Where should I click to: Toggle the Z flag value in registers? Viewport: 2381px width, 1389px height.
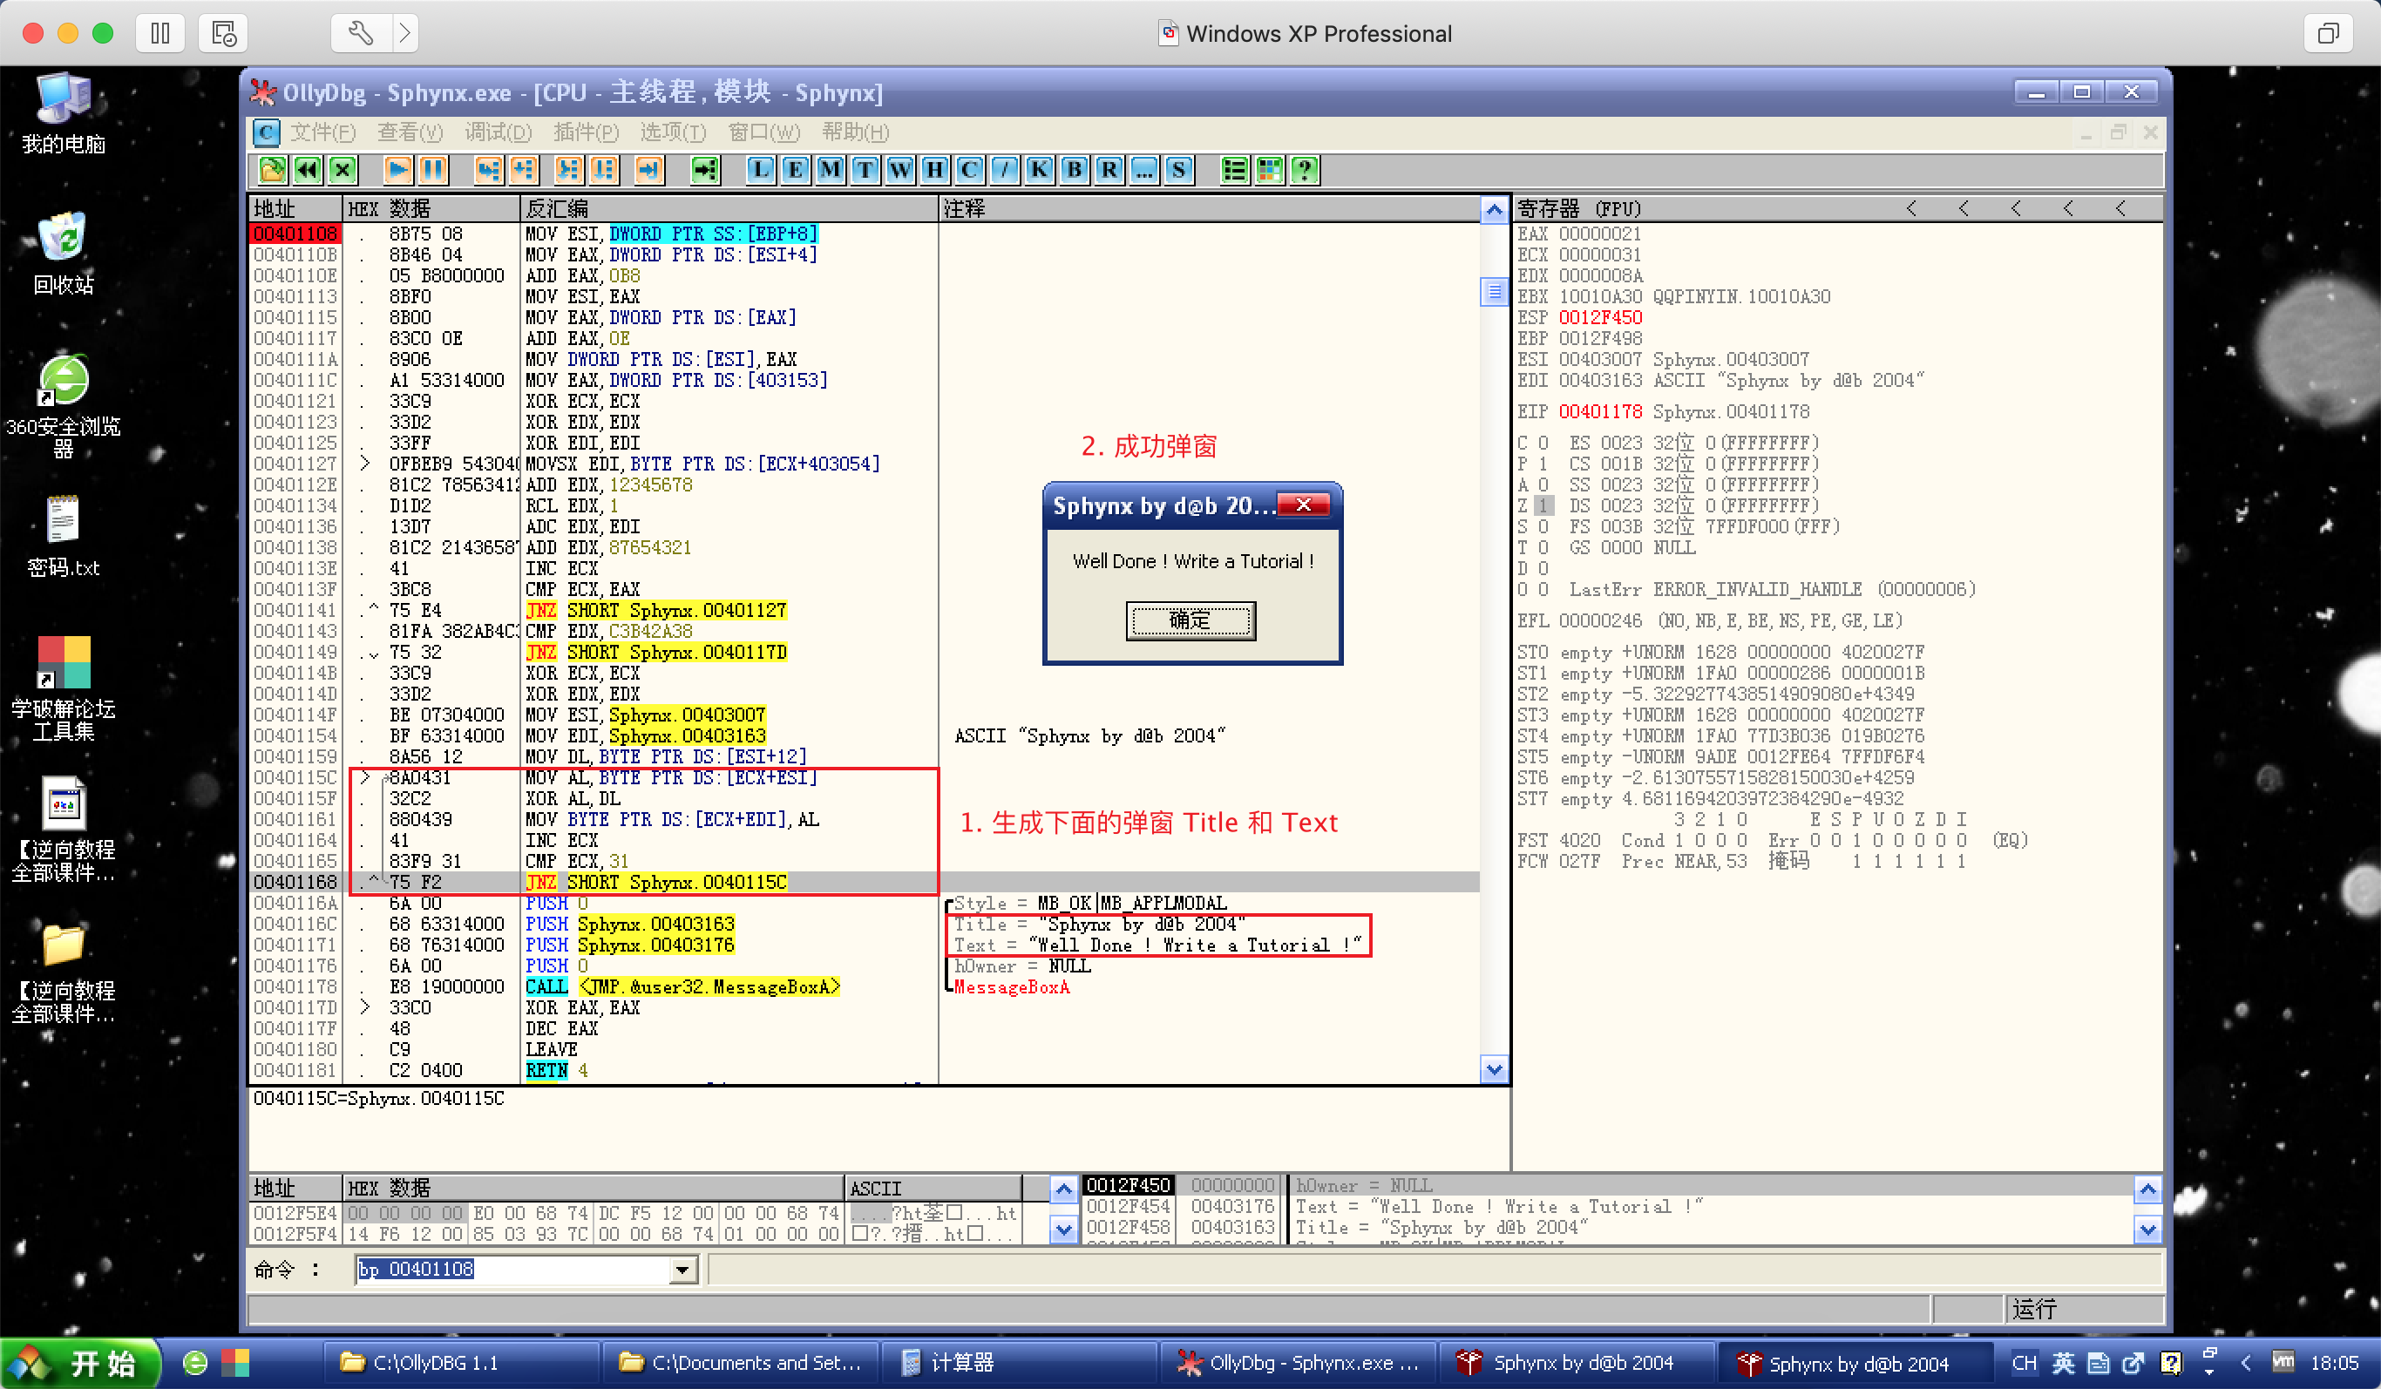(x=1543, y=506)
